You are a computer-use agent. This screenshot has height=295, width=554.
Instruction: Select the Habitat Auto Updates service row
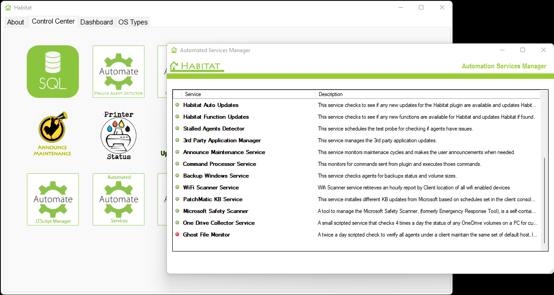(357, 105)
